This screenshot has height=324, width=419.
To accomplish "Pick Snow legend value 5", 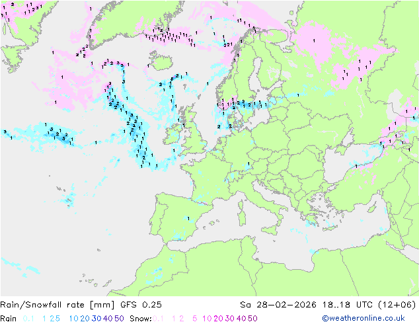I will (195, 319).
